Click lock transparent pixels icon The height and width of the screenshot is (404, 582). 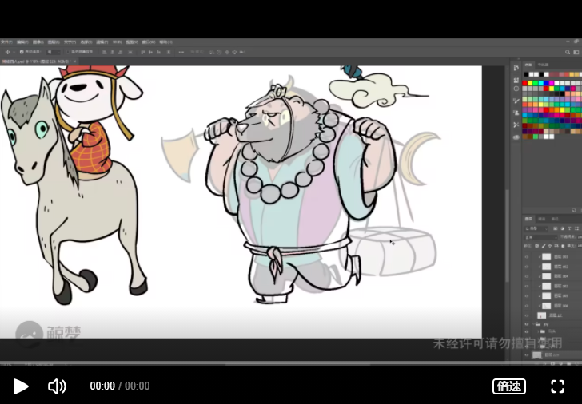click(x=537, y=246)
